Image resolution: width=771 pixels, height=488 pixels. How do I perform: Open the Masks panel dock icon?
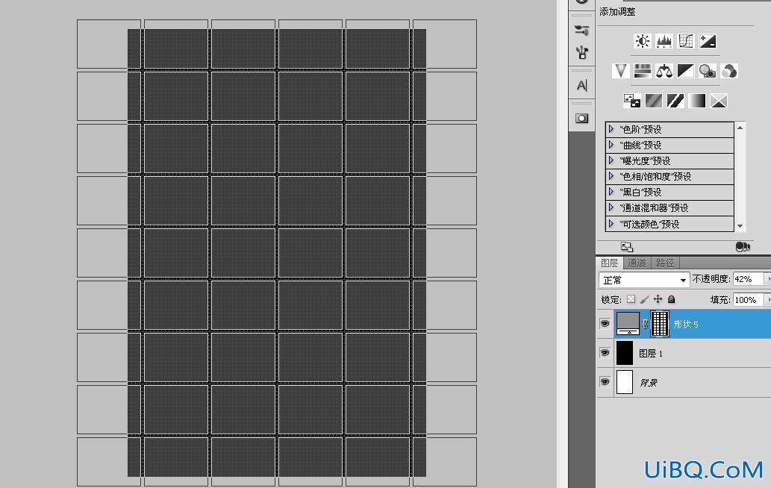click(x=581, y=119)
